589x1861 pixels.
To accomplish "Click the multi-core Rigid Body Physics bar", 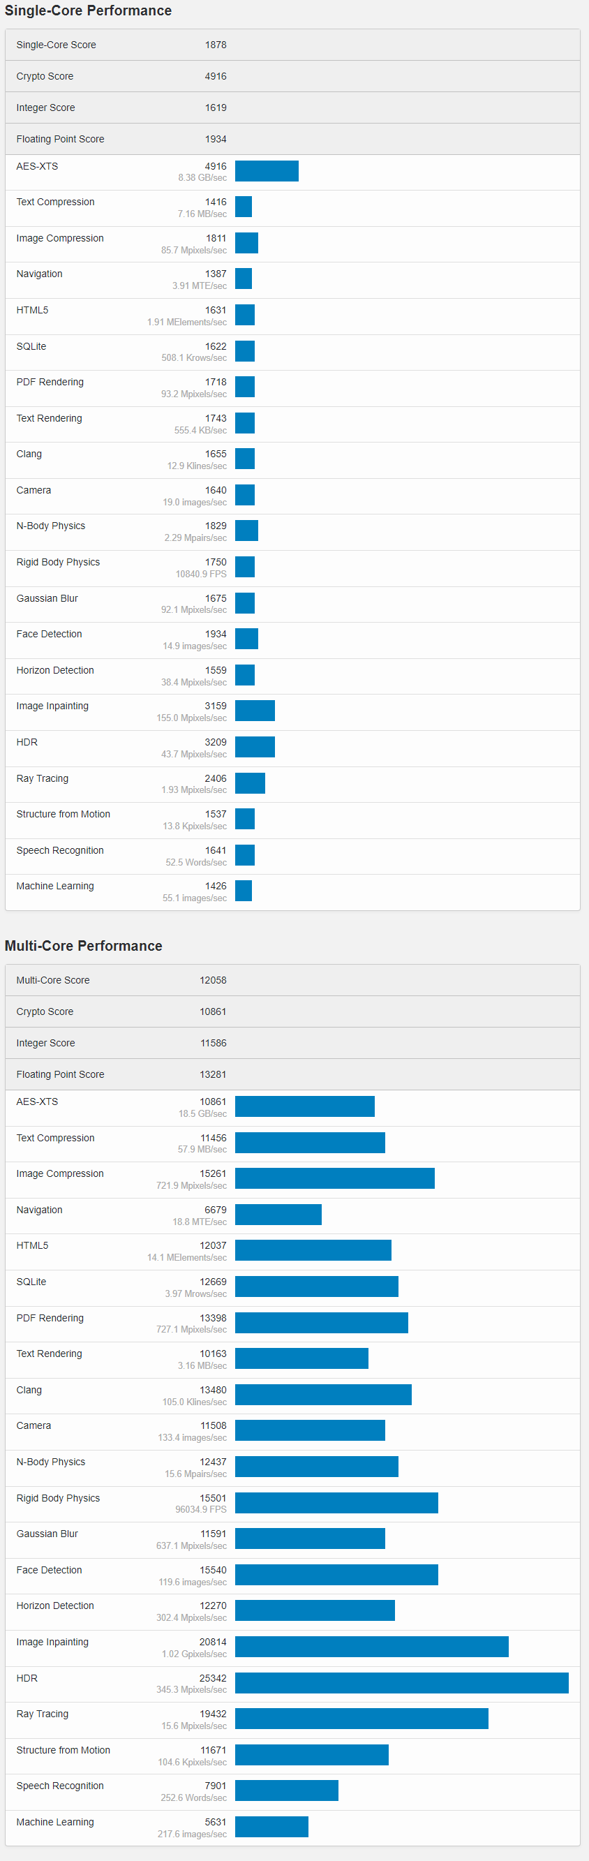I will 336,1503.
